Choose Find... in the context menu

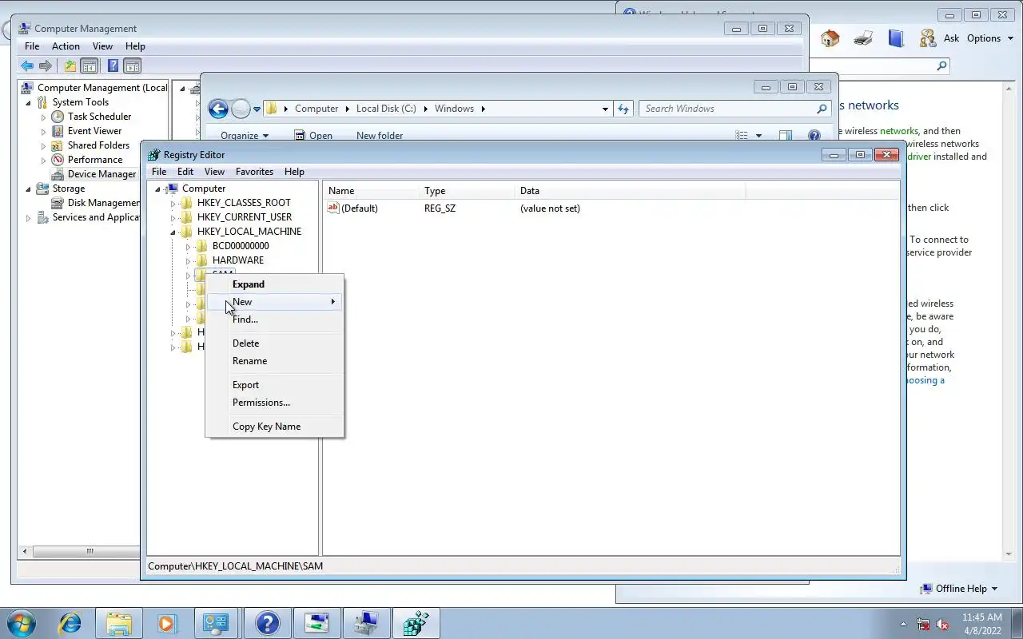(x=275, y=319)
